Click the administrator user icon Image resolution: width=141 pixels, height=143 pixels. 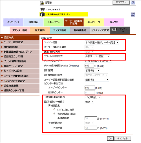pos(42,3)
